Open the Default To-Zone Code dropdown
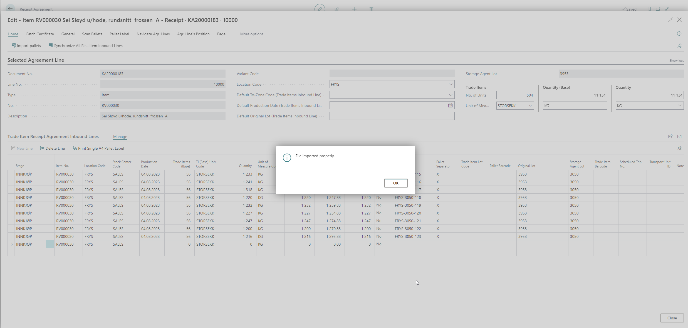The image size is (688, 328). [x=451, y=95]
